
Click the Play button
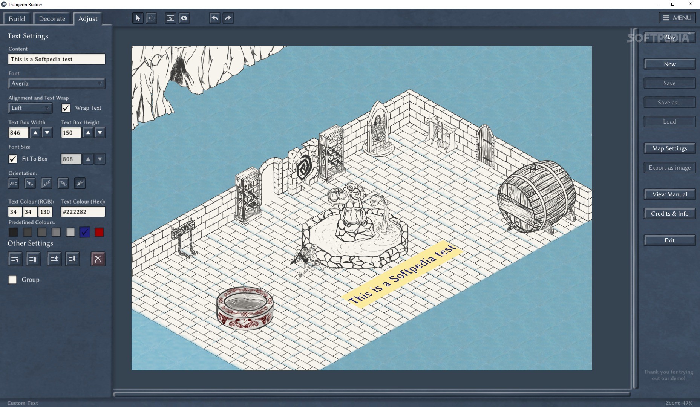669,37
